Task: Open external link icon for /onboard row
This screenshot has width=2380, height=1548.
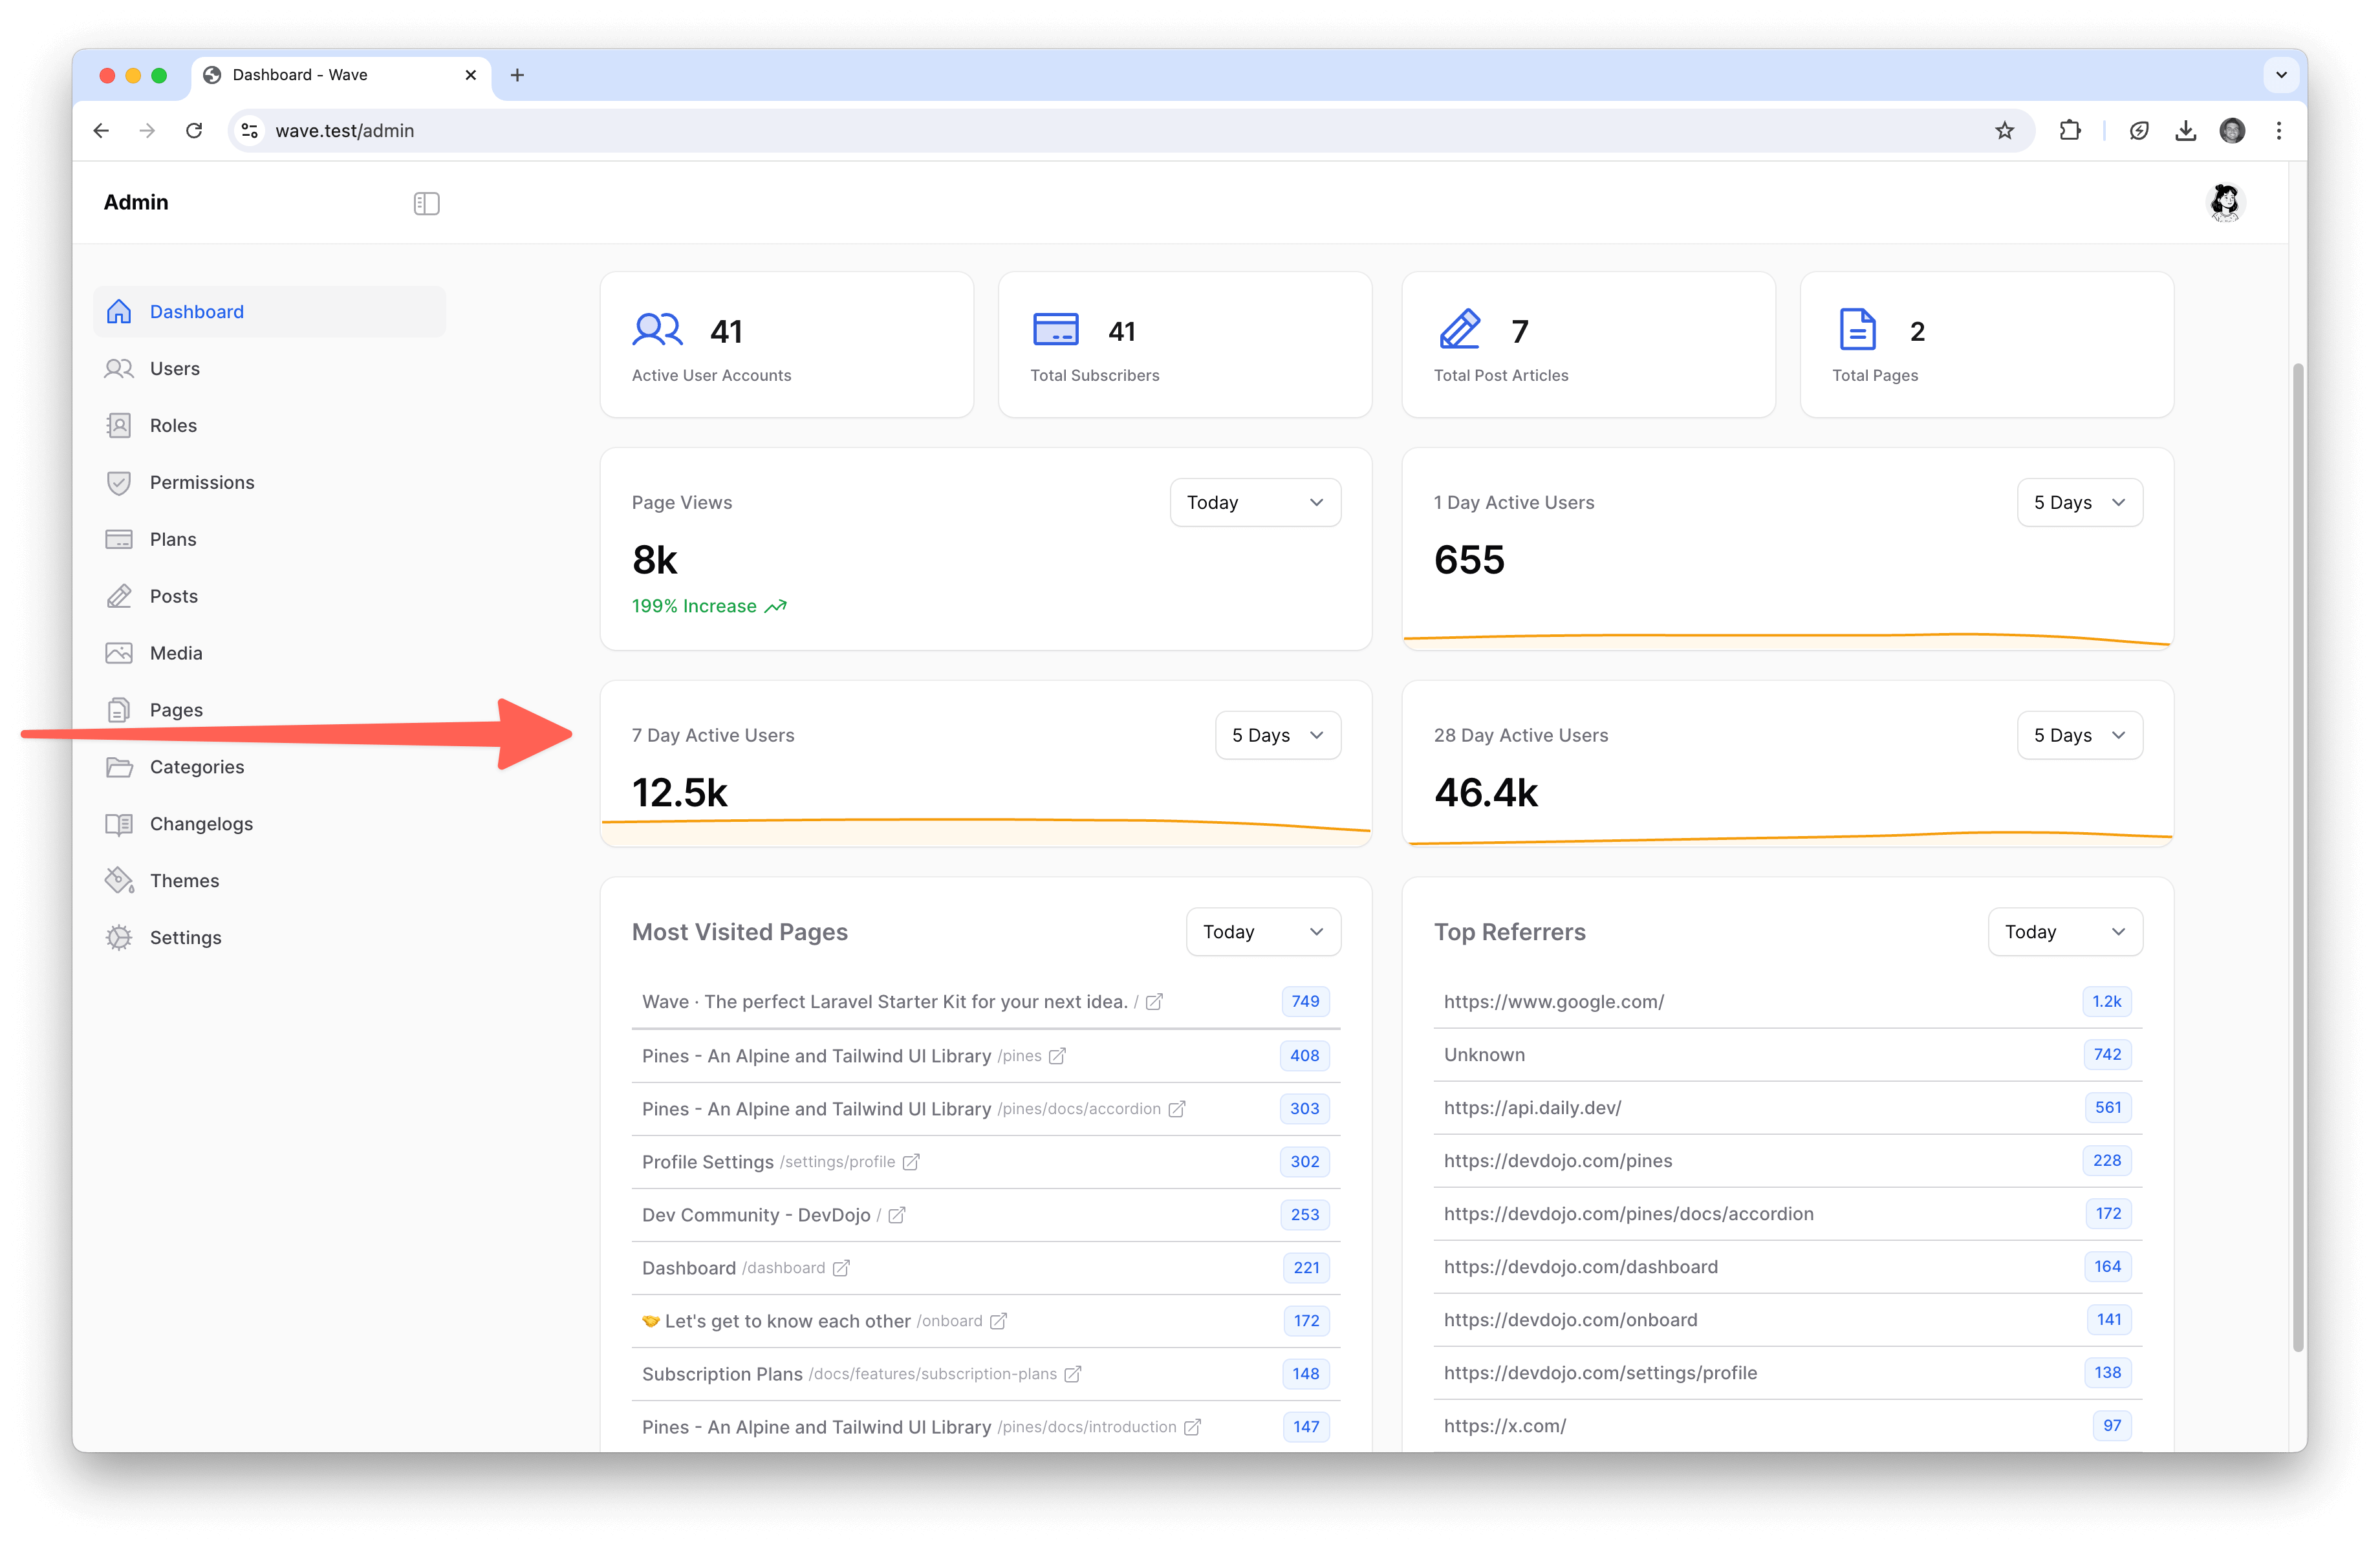Action: pyautogui.click(x=998, y=1321)
